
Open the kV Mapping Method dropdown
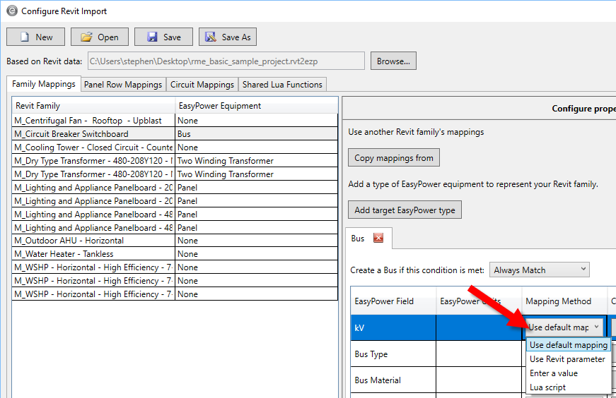click(x=564, y=327)
